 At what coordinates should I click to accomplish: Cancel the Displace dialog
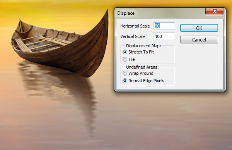(199, 40)
